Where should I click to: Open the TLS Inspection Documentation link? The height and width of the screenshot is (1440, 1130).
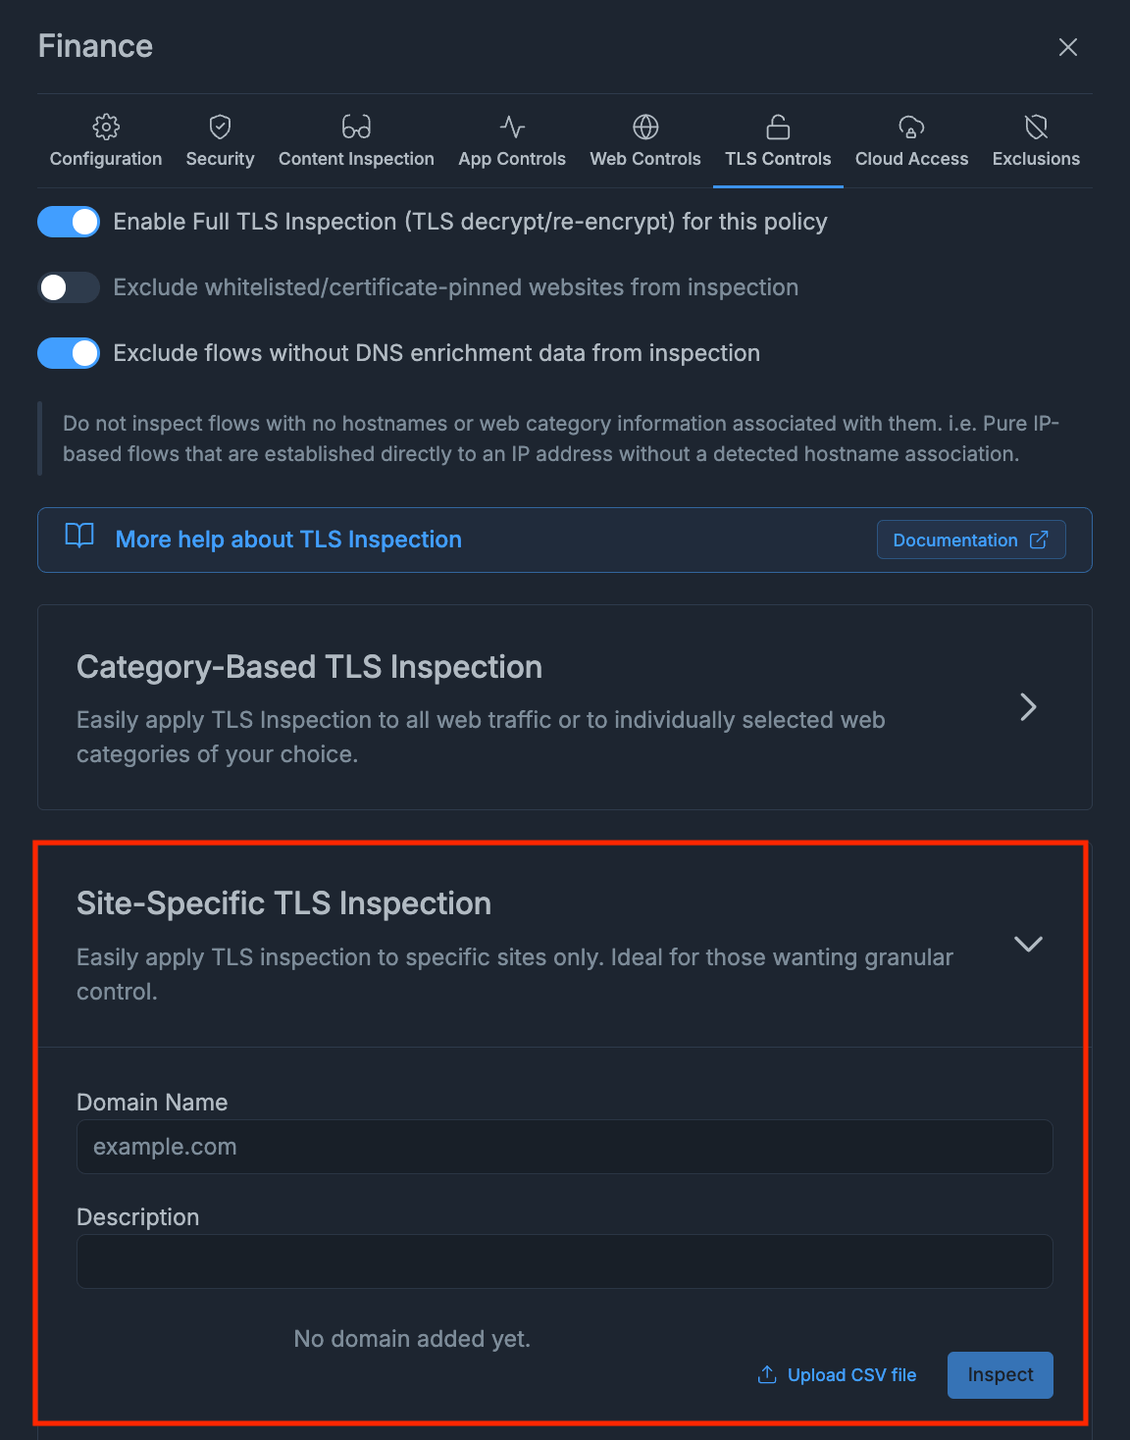[970, 539]
